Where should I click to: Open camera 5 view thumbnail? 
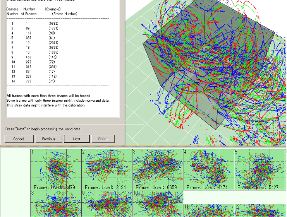[260, 169]
